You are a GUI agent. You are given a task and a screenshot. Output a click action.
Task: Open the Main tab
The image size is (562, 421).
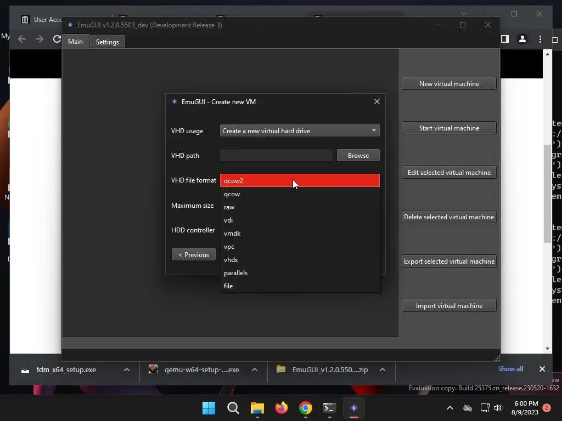75,42
